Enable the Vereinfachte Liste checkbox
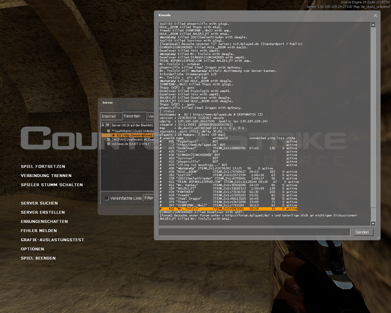The height and width of the screenshot is (313, 391). pos(107,198)
